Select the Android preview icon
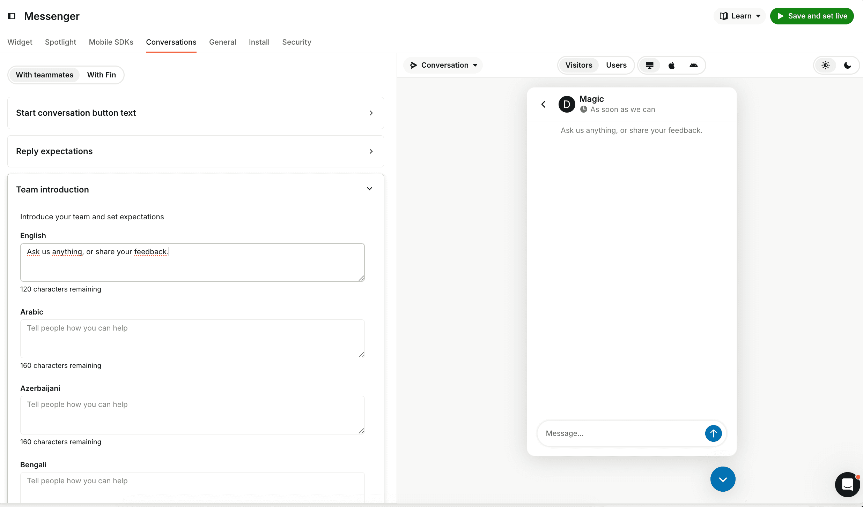The image size is (863, 507). click(694, 65)
